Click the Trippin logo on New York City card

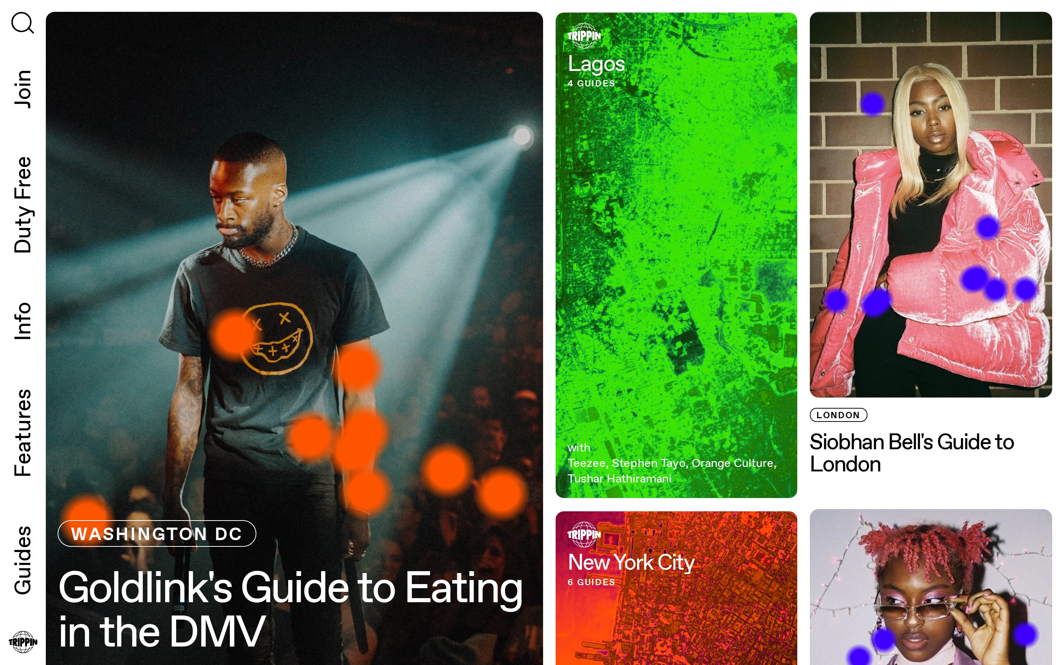pos(584,534)
